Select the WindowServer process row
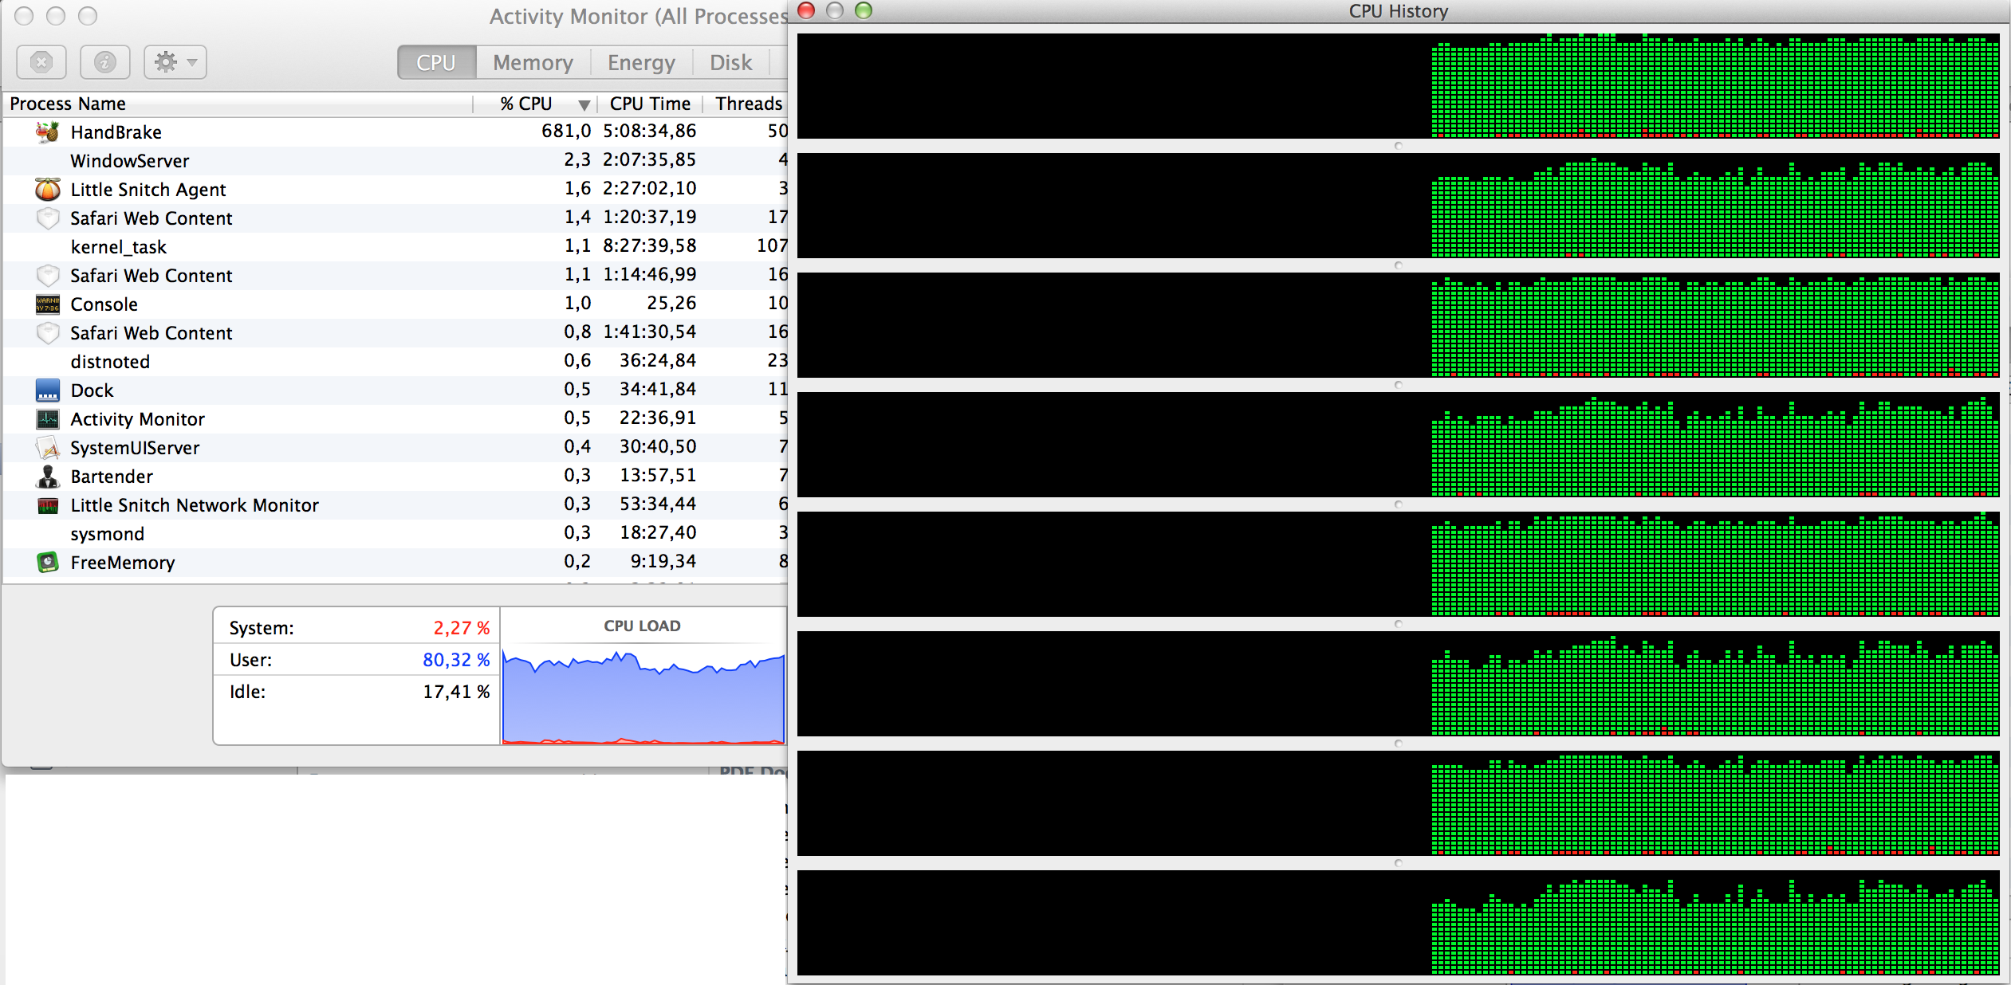The image size is (2011, 985). 396,160
